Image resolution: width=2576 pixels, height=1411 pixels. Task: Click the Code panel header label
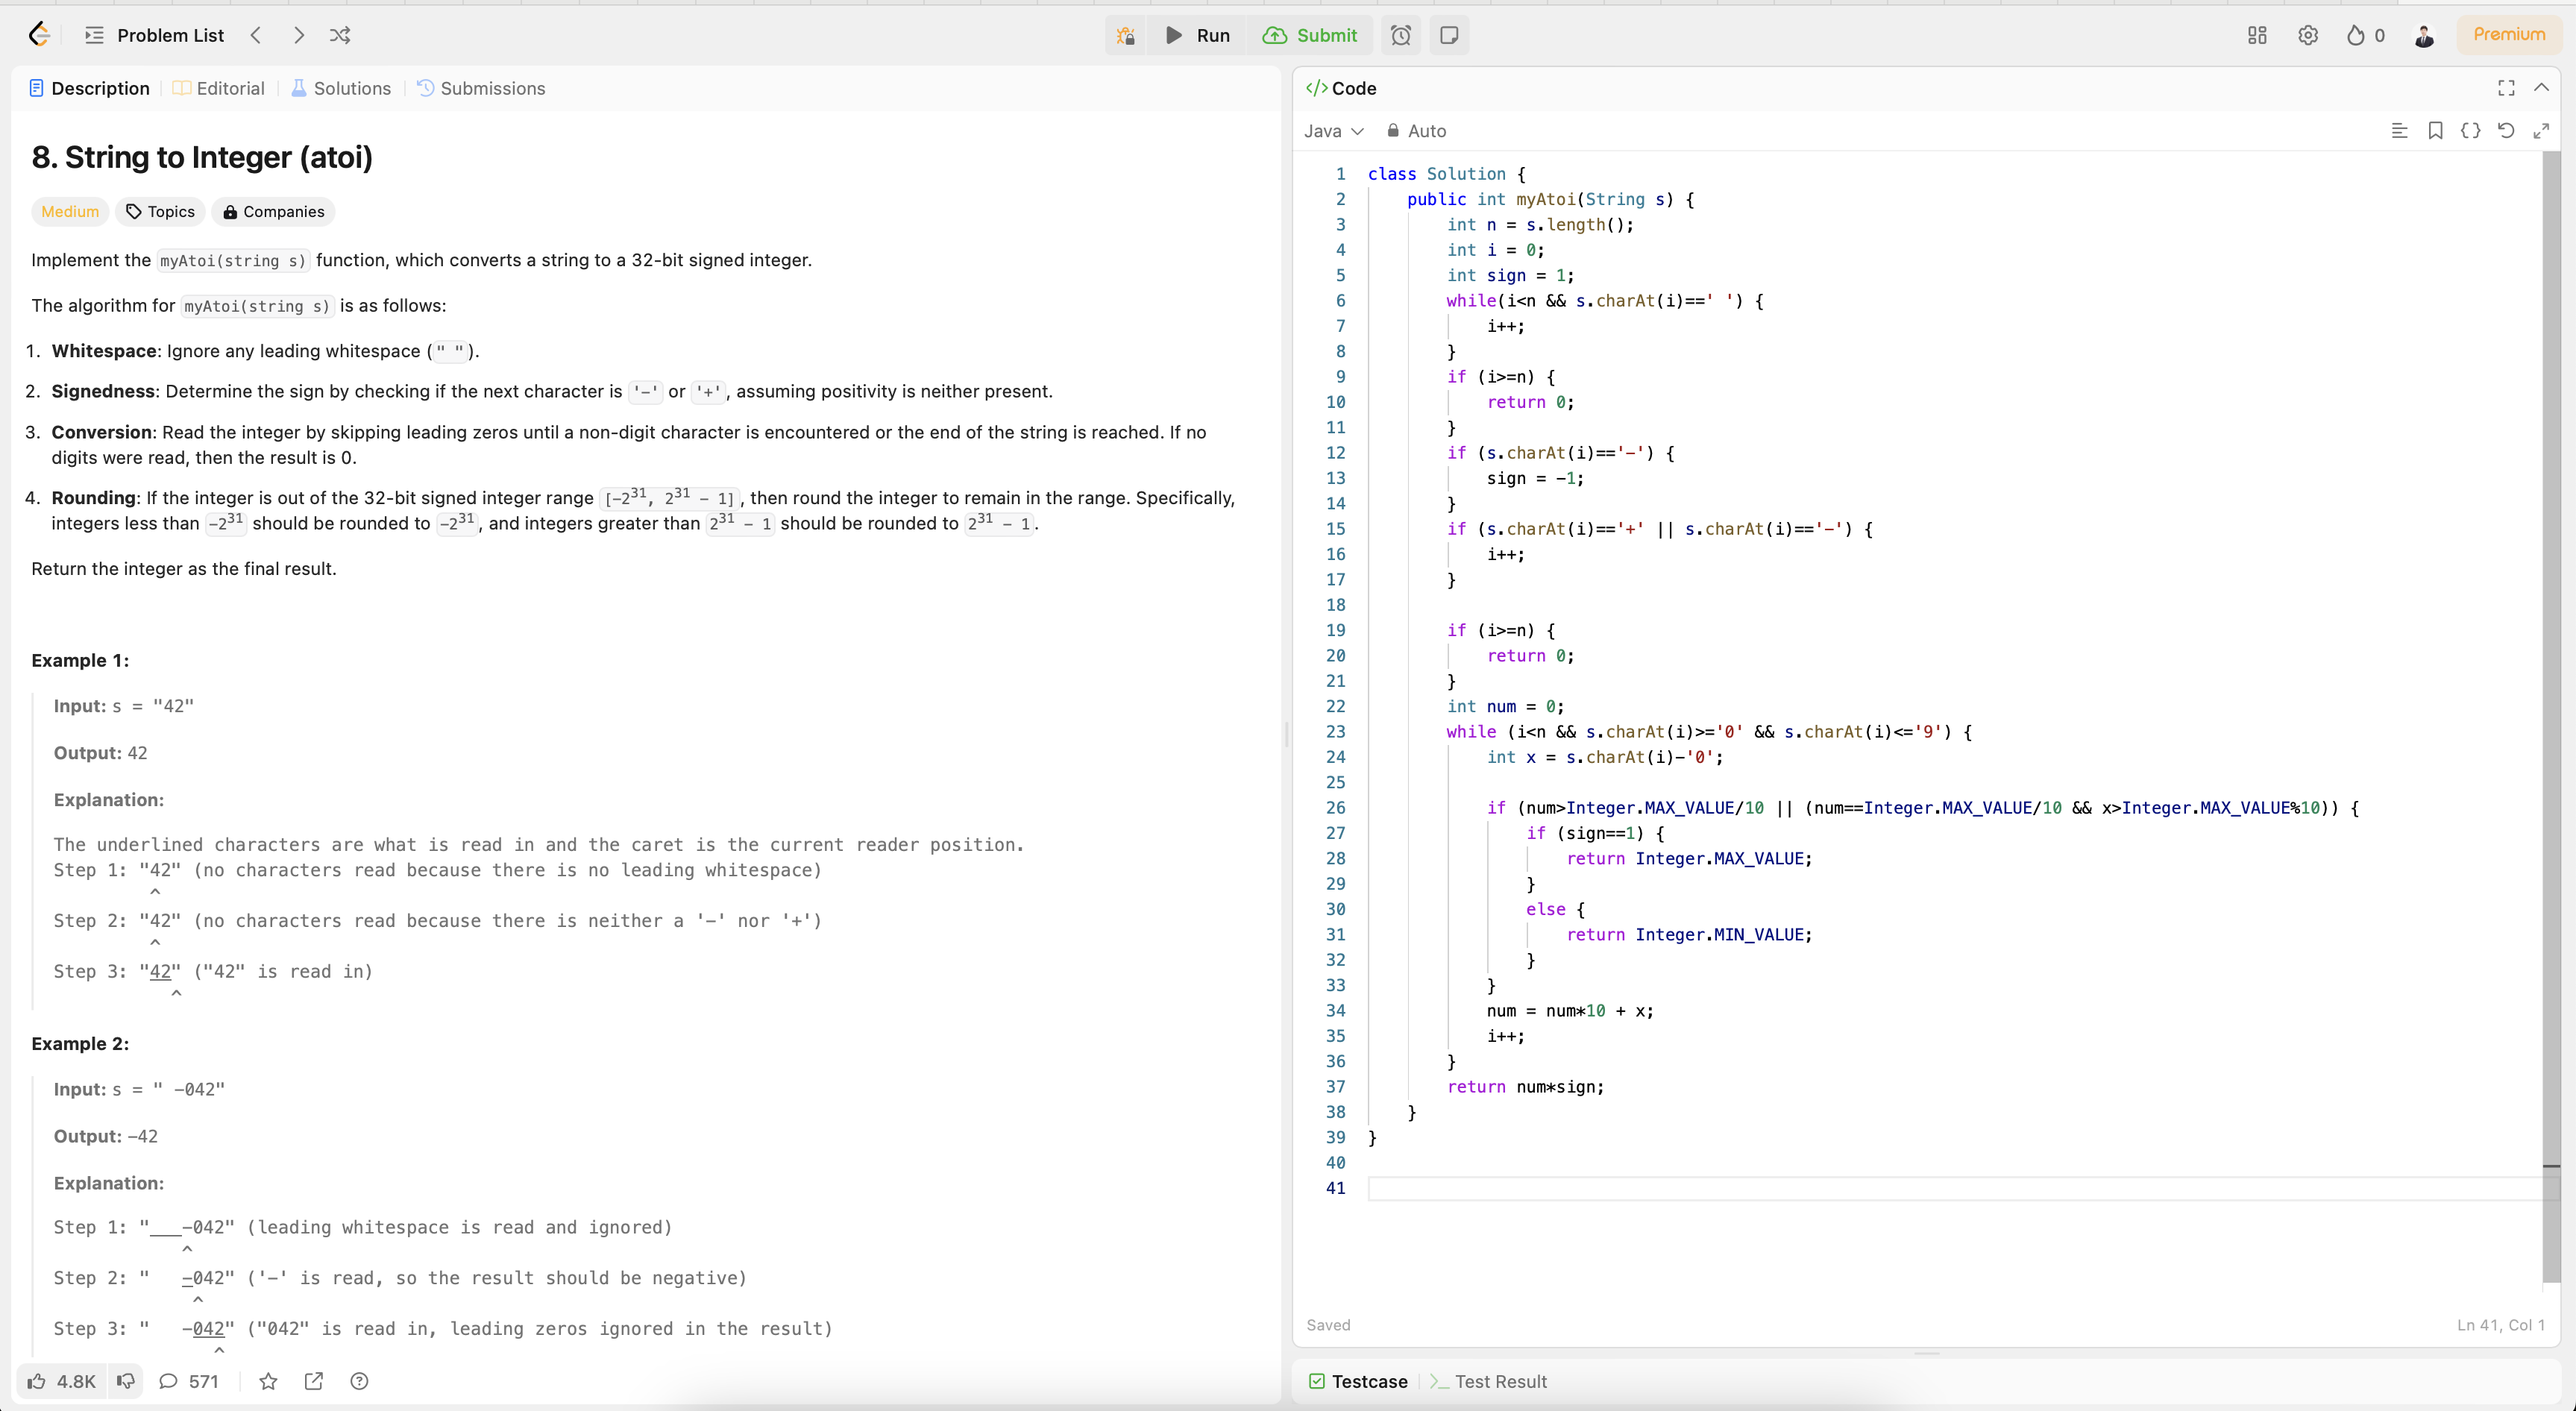point(1342,88)
